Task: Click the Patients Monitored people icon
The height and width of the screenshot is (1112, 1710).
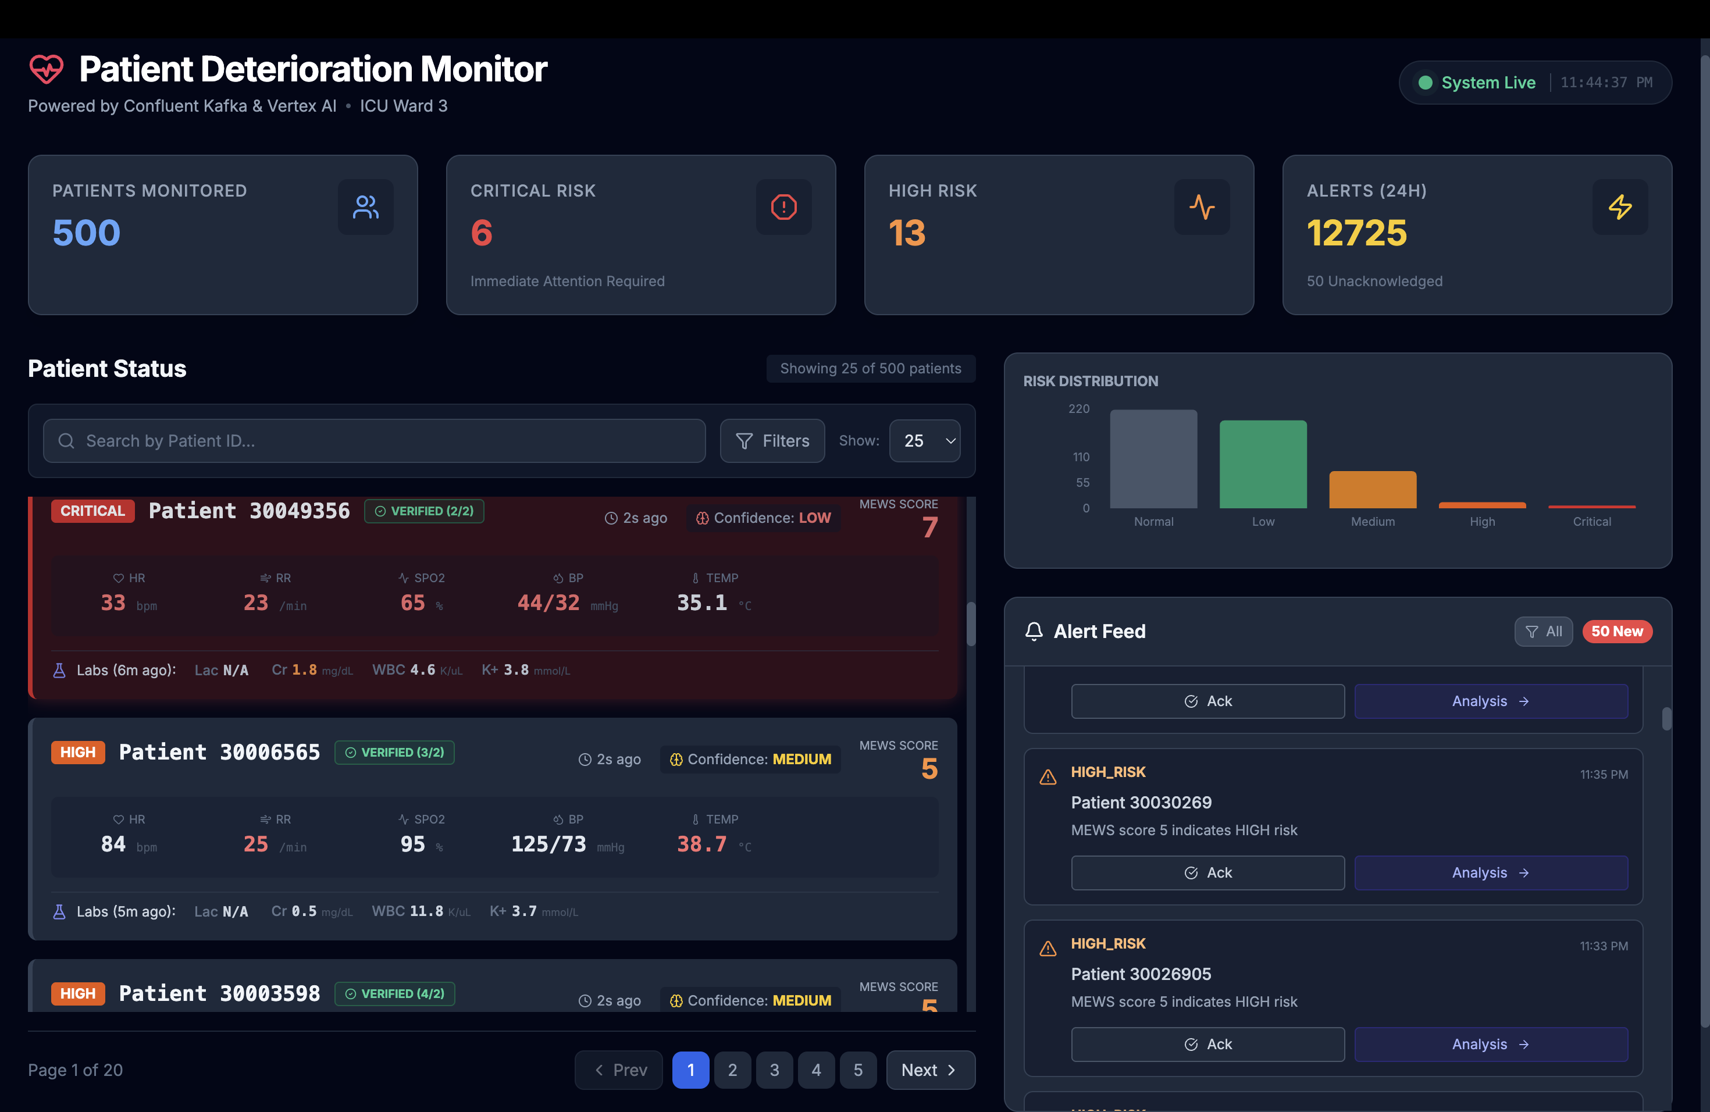Action: 366,207
